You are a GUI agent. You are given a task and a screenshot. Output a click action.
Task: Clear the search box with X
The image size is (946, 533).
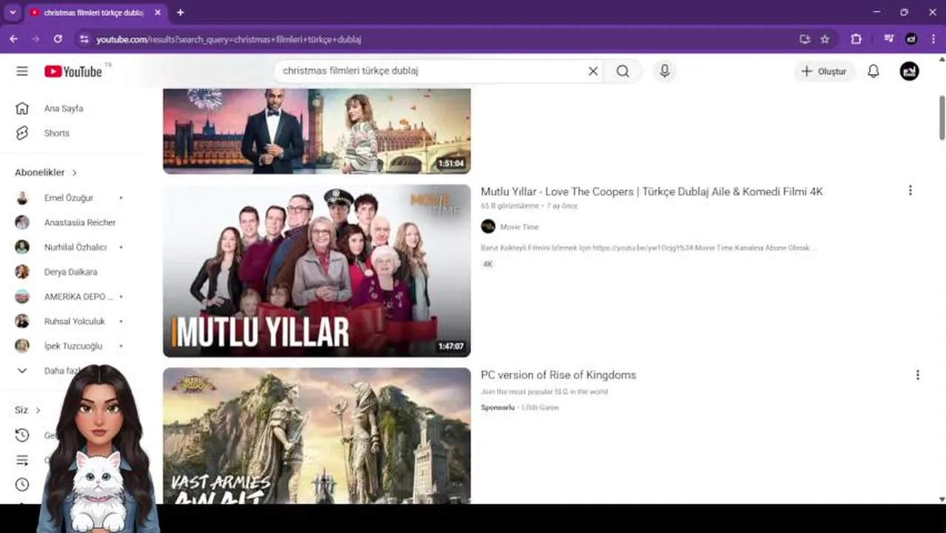[x=593, y=71]
